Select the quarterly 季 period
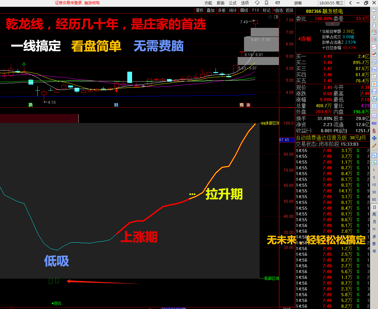Image resolution: width=378 pixels, height=309 pixels. pos(374,244)
